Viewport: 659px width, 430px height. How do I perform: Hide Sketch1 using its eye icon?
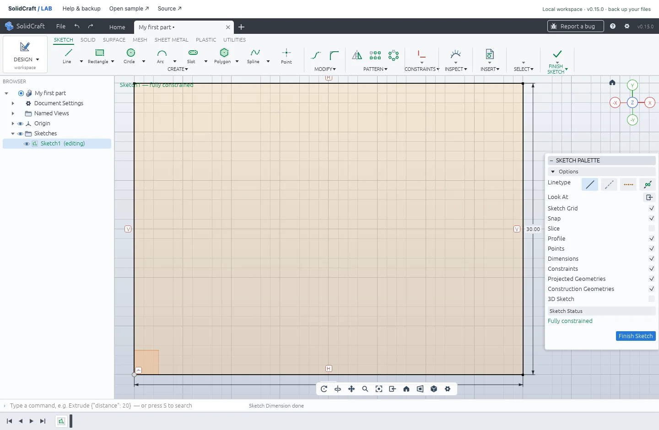27,144
